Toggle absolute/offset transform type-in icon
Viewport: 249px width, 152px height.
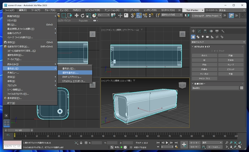click(86, 143)
